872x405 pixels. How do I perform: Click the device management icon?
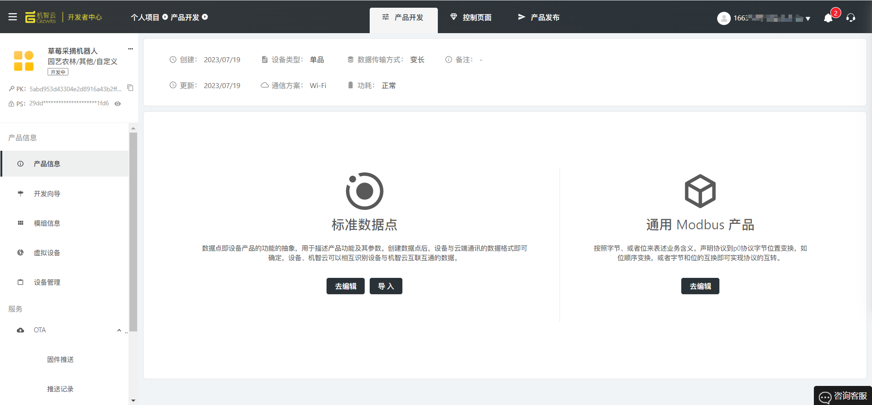click(x=20, y=282)
